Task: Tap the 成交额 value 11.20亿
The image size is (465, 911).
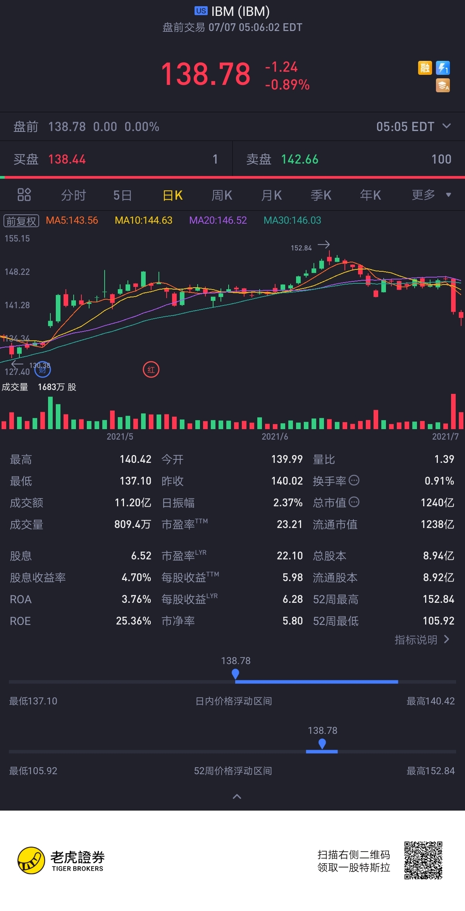Action: (x=133, y=502)
